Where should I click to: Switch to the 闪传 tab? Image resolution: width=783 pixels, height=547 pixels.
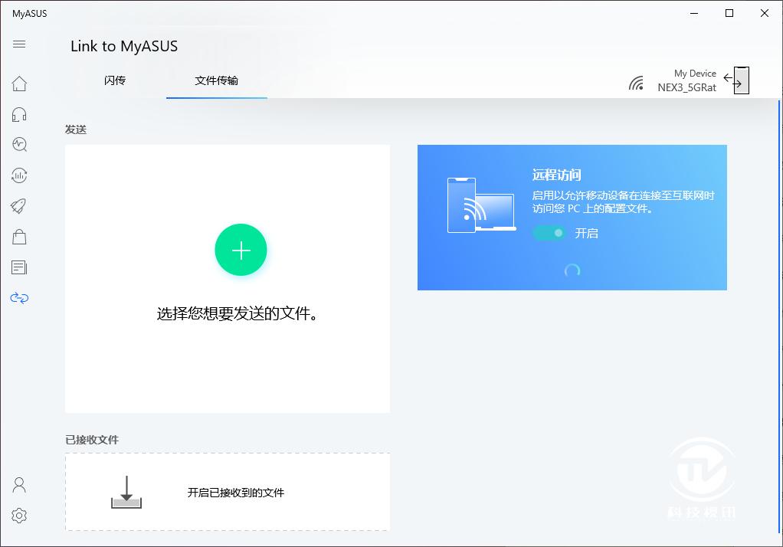coord(114,80)
